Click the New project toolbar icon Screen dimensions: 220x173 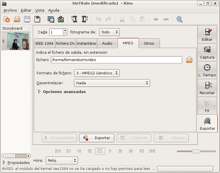[x=7, y=19]
